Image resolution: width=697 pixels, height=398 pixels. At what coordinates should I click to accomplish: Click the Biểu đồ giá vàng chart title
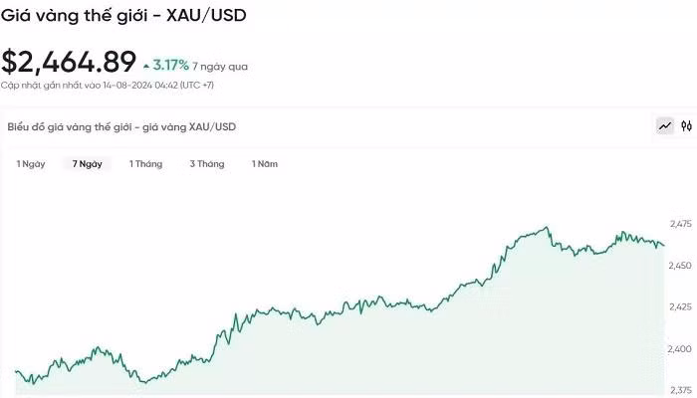pyautogui.click(x=121, y=127)
